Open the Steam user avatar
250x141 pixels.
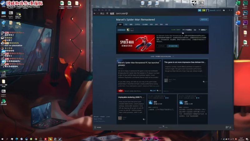207,10
